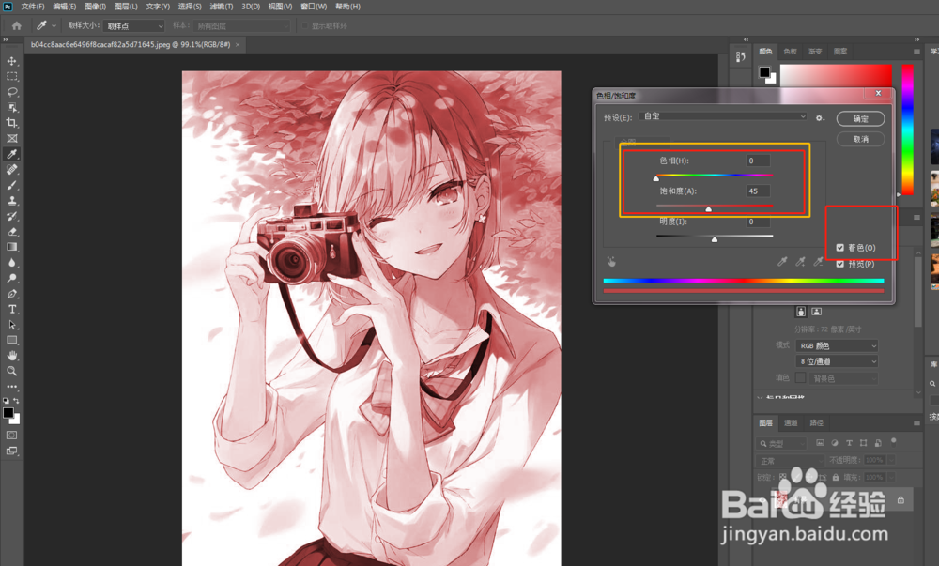Toggle the 着色 (Colorize) checkbox
Image resolution: width=939 pixels, height=566 pixels.
click(839, 248)
